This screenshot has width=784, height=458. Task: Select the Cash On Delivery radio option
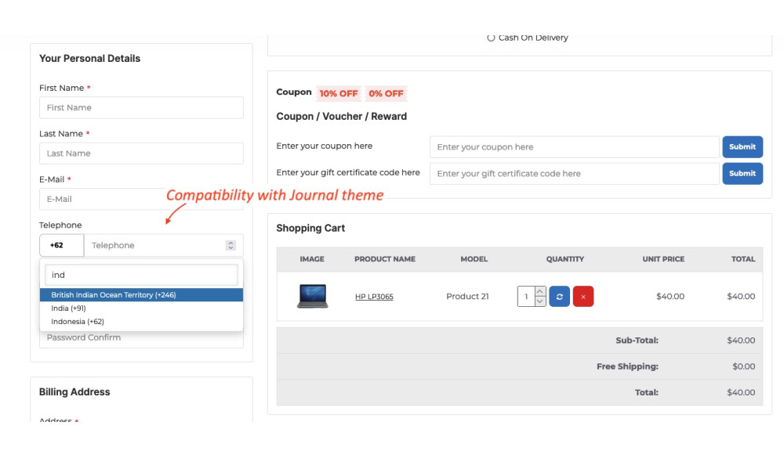coord(492,38)
